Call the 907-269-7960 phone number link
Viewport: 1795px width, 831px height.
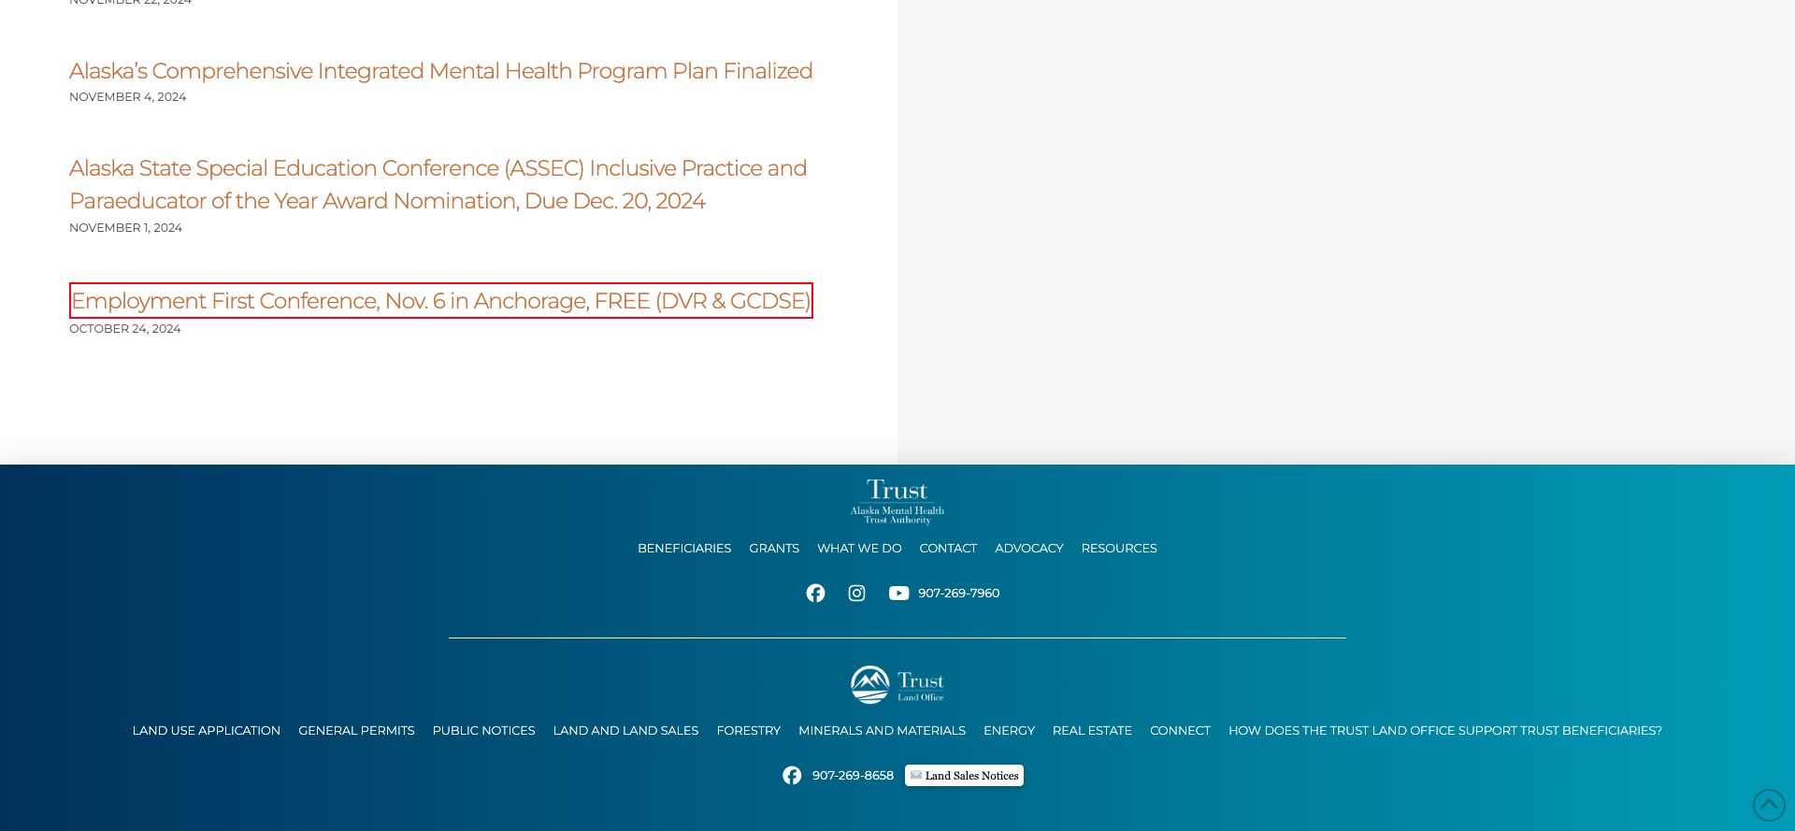(x=958, y=594)
